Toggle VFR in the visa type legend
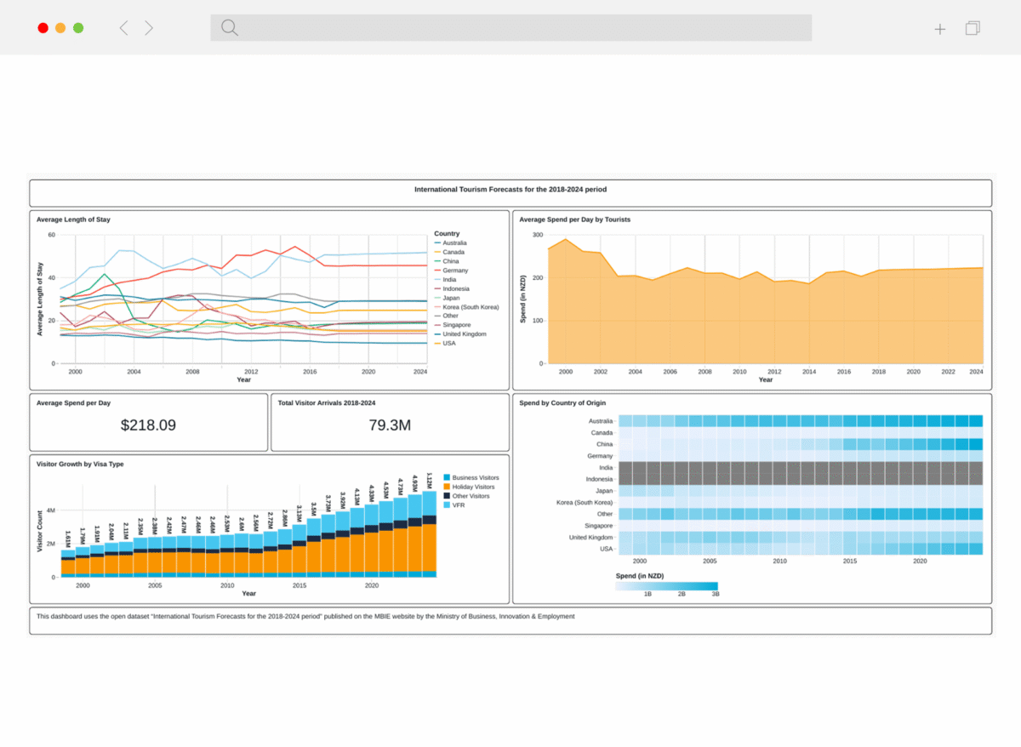Viewport: 1021px width, 747px height. click(x=447, y=504)
